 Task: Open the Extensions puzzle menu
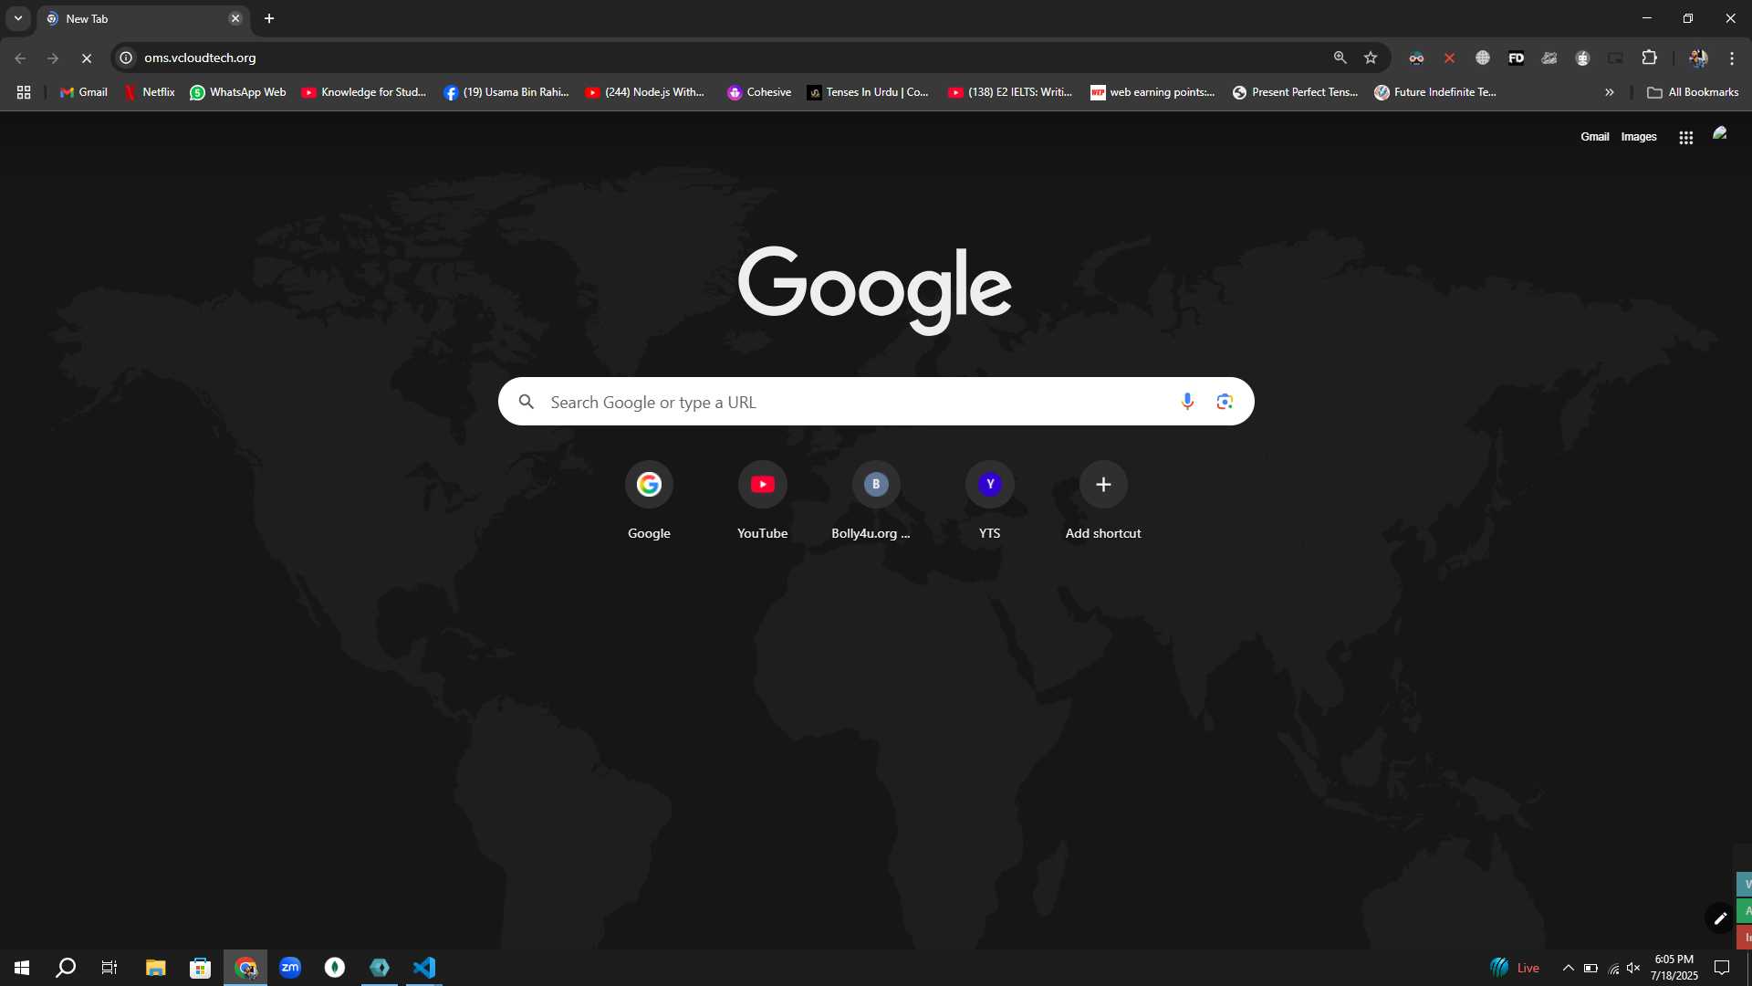pos(1649,58)
